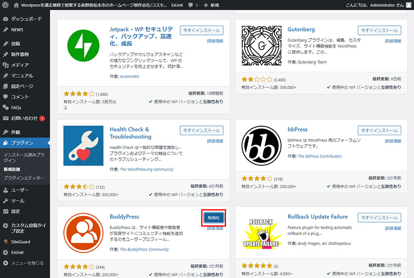Image resolution: width=414 pixels, height=278 pixels.
Task: Expand the ＋新規 menu in admin bar
Action: [x=212, y=5]
